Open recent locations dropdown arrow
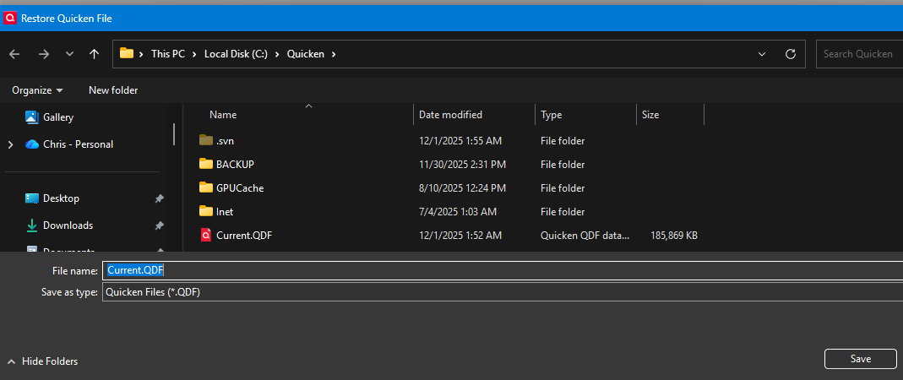 tap(69, 54)
